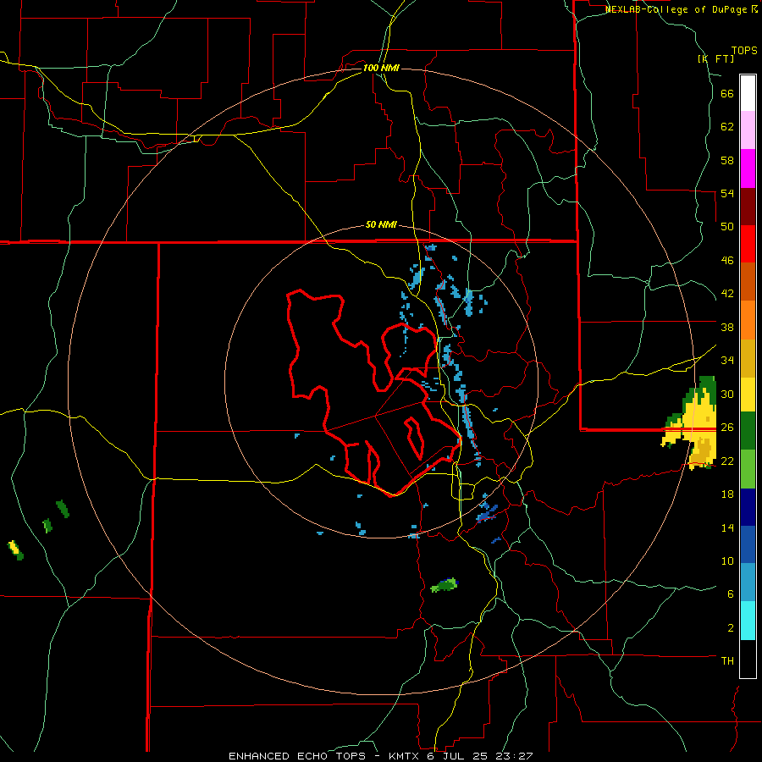The height and width of the screenshot is (762, 762).
Task: Click the 38 legend value
Action: [x=727, y=327]
